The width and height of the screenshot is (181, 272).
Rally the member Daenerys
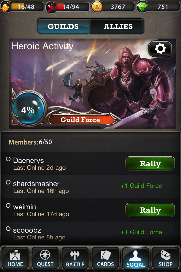150,163
